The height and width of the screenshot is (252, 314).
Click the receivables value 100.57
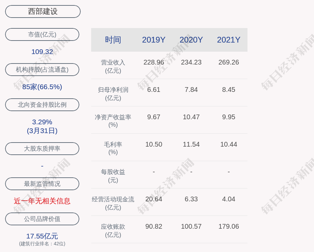(x=191, y=226)
